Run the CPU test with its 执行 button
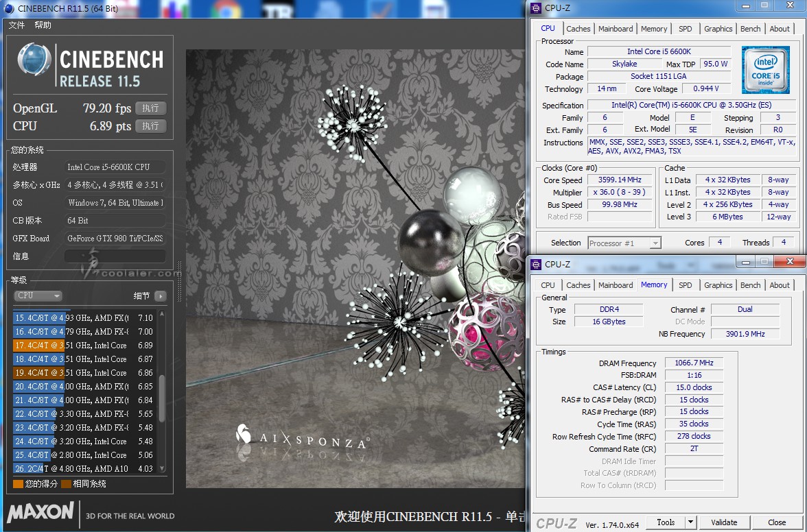The width and height of the screenshot is (807, 532). (x=151, y=126)
